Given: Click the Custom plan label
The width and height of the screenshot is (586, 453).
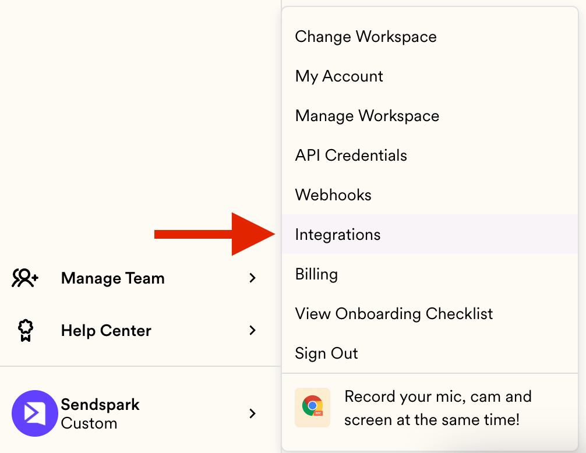Looking at the screenshot, I should tap(89, 423).
